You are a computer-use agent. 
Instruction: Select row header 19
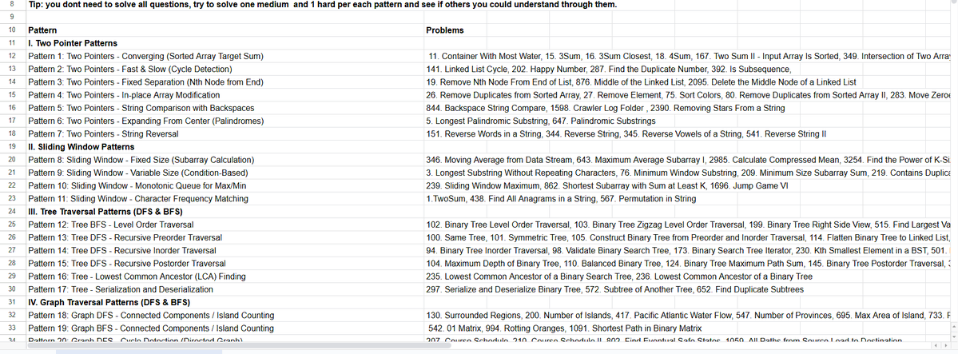click(13, 147)
